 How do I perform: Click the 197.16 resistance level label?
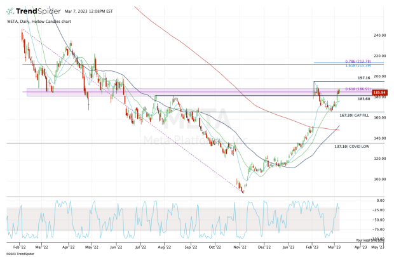(345, 77)
